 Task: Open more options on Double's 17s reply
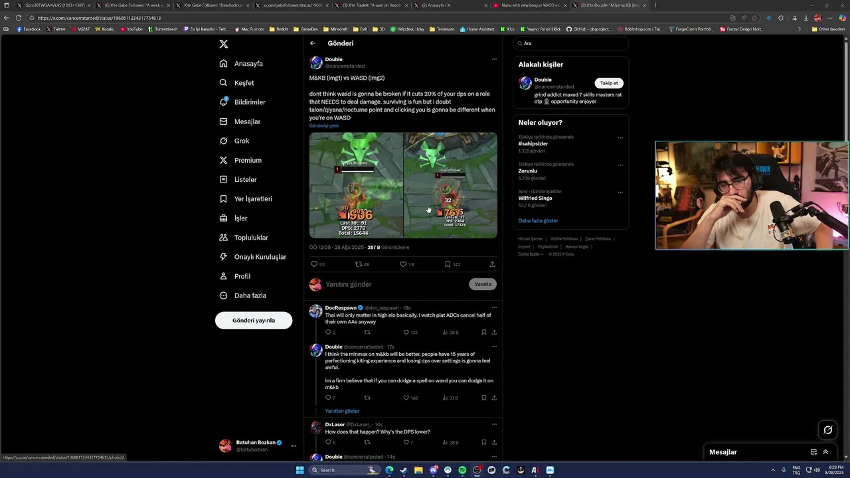click(493, 347)
